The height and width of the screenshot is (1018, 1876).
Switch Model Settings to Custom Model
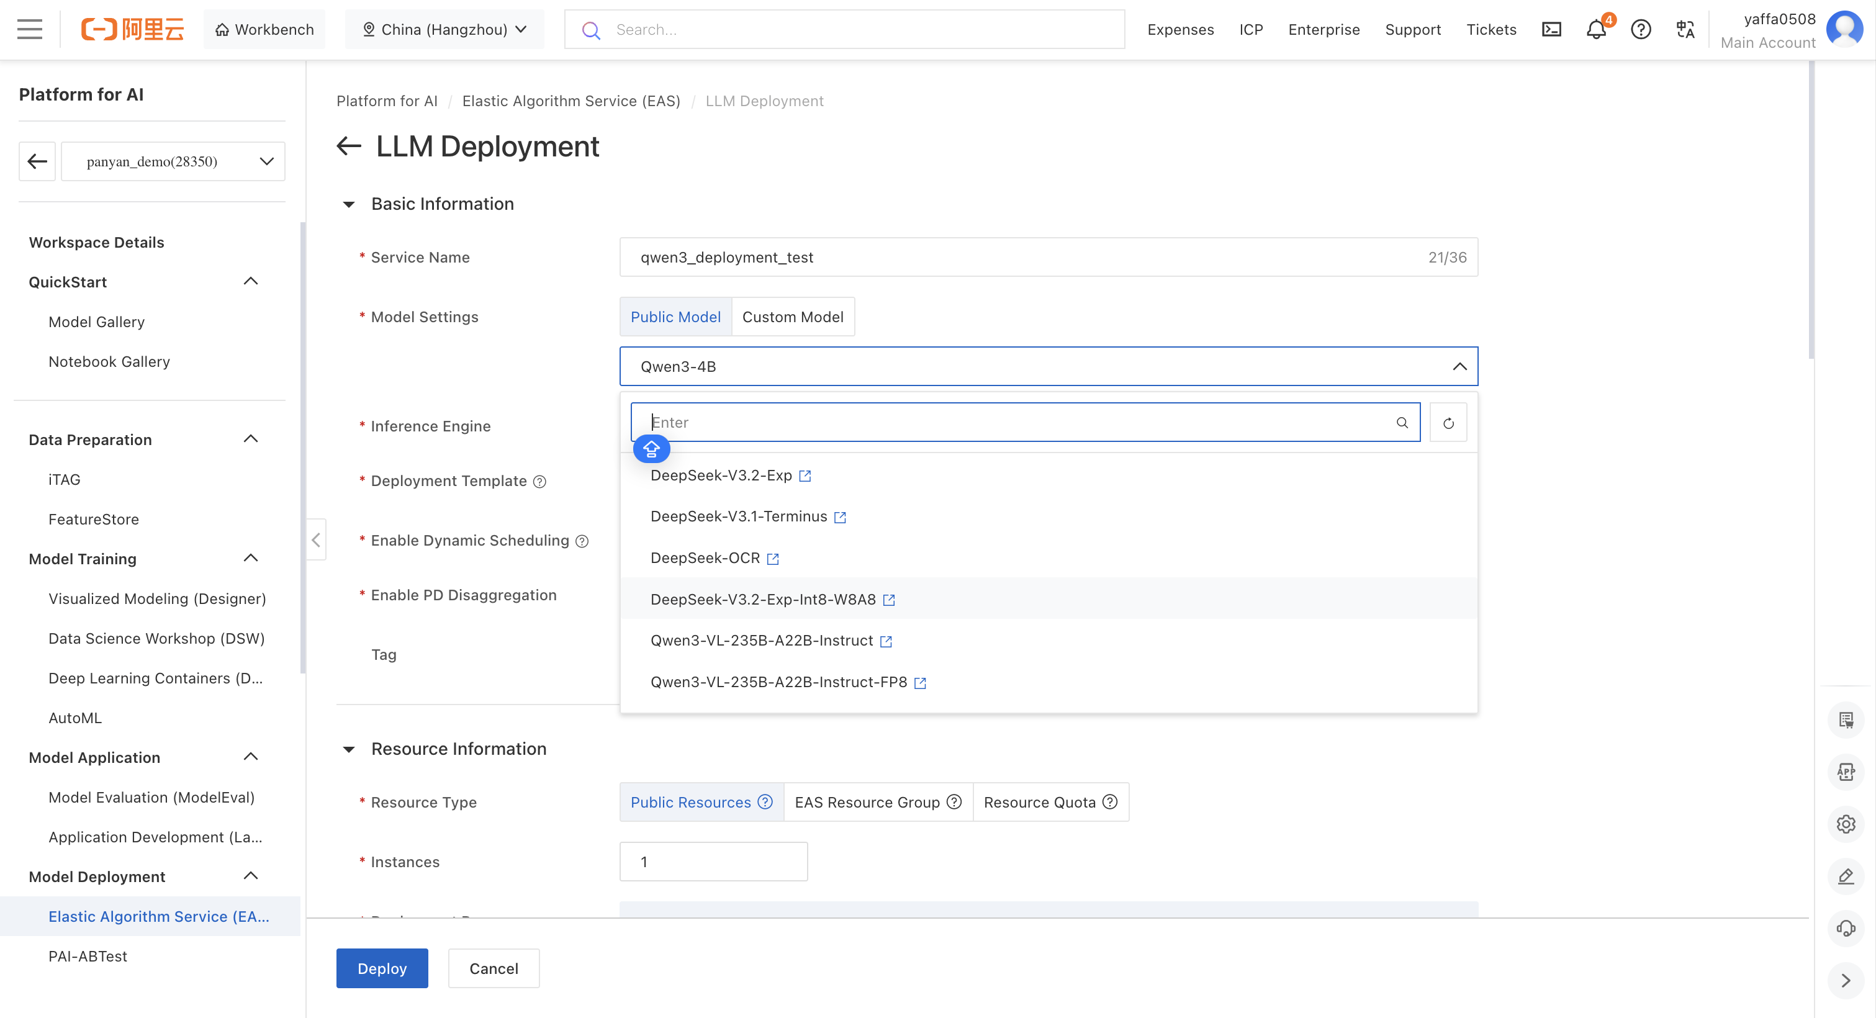pos(793,316)
